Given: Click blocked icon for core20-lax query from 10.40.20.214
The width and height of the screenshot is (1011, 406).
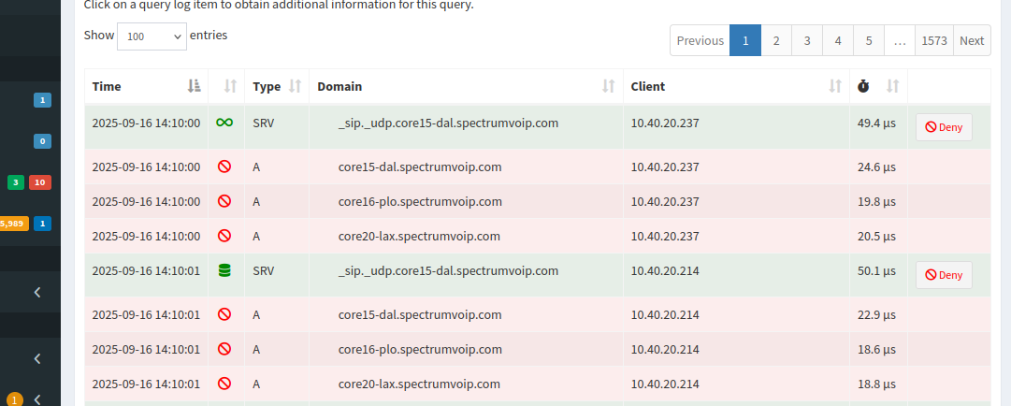Looking at the screenshot, I should click(224, 383).
